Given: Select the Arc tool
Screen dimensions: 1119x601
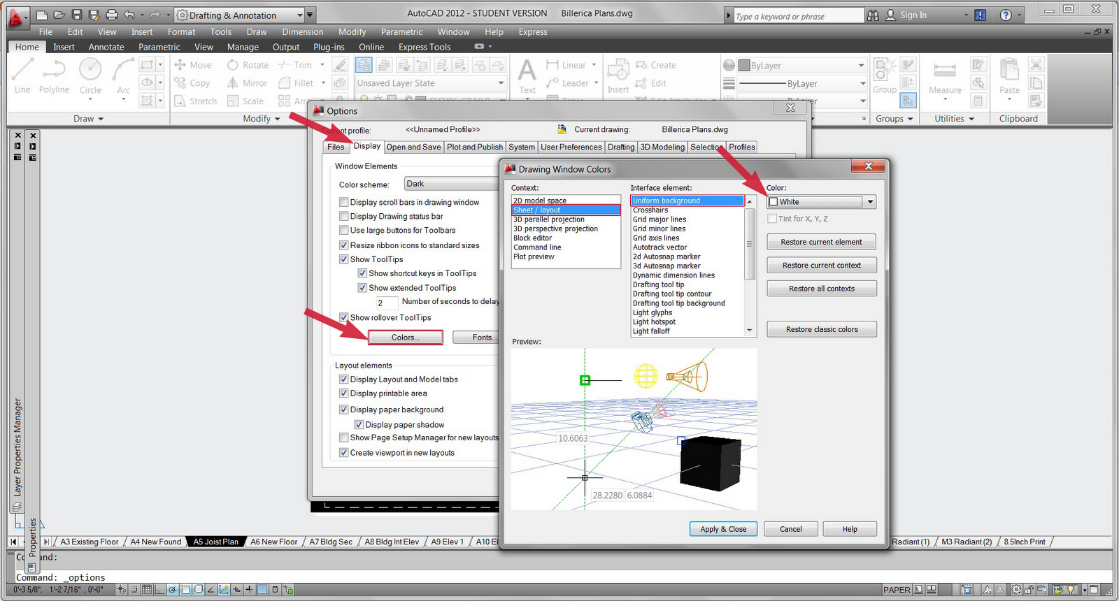Looking at the screenshot, I should pyautogui.click(x=124, y=75).
